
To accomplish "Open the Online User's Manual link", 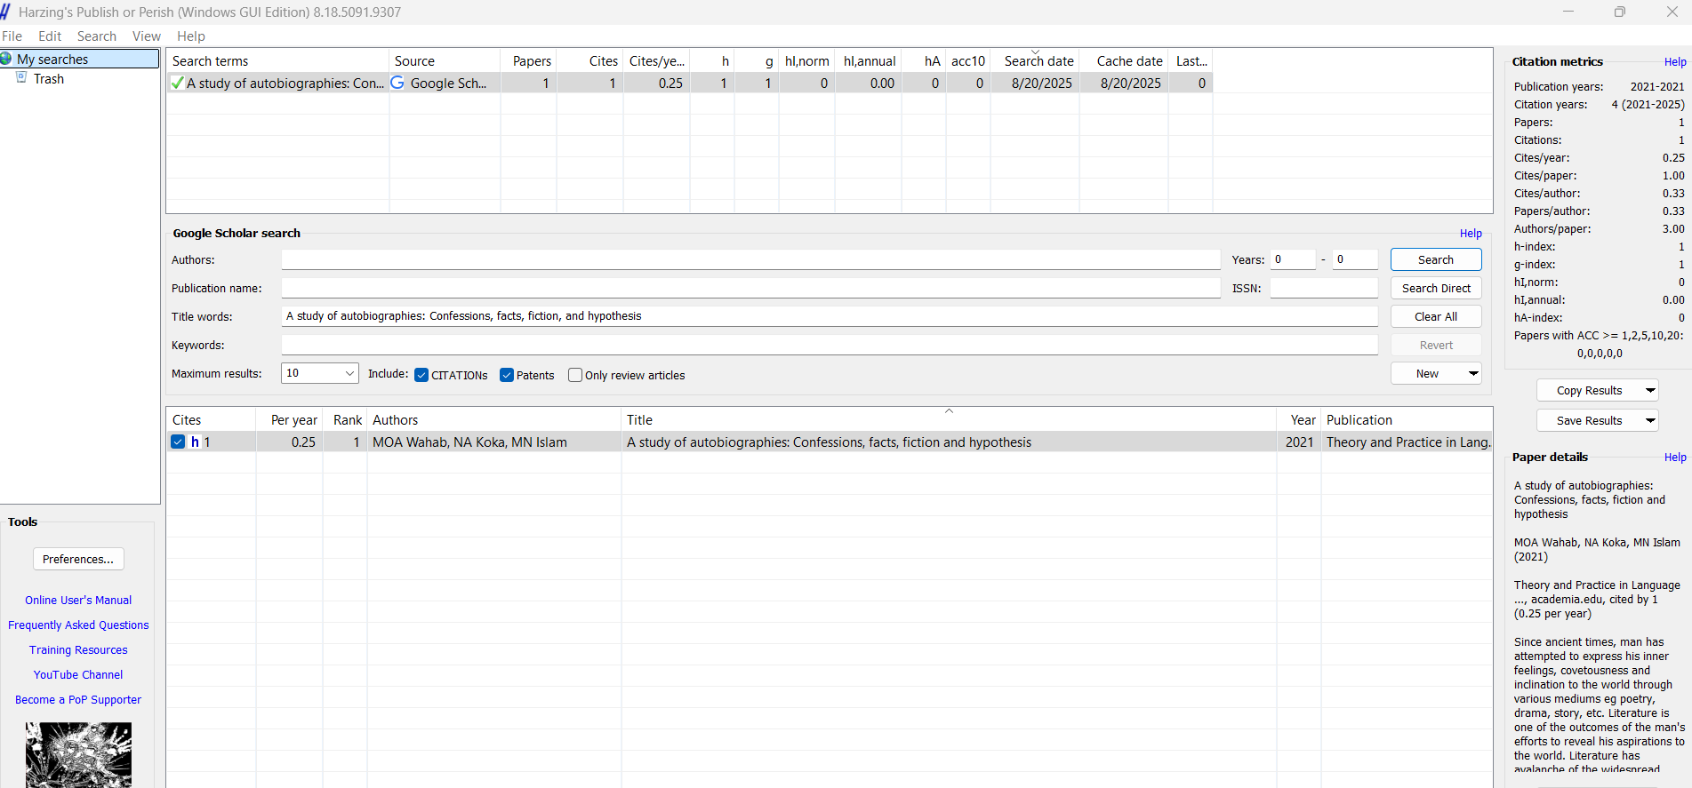I will 78,601.
